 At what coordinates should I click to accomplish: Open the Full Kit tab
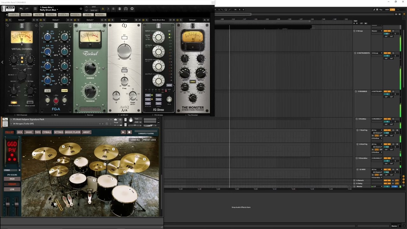pyautogui.click(x=10, y=132)
